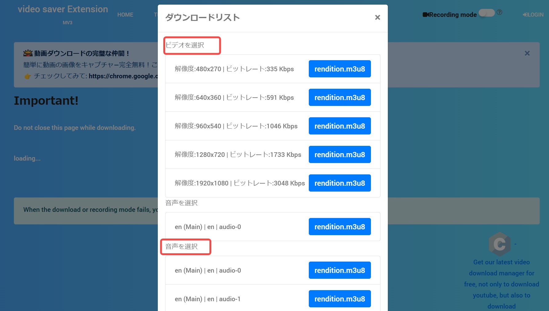This screenshot has height=311, width=549.
Task: Go to the HOME menu item
Action: [125, 15]
